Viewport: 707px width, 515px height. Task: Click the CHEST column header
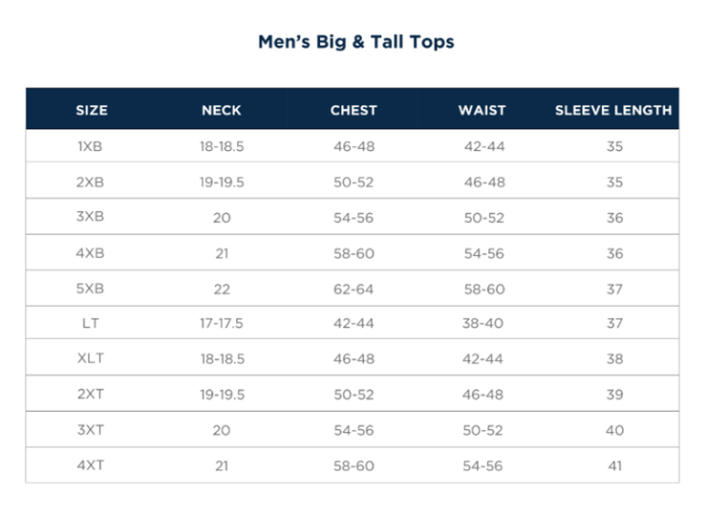coord(353,110)
